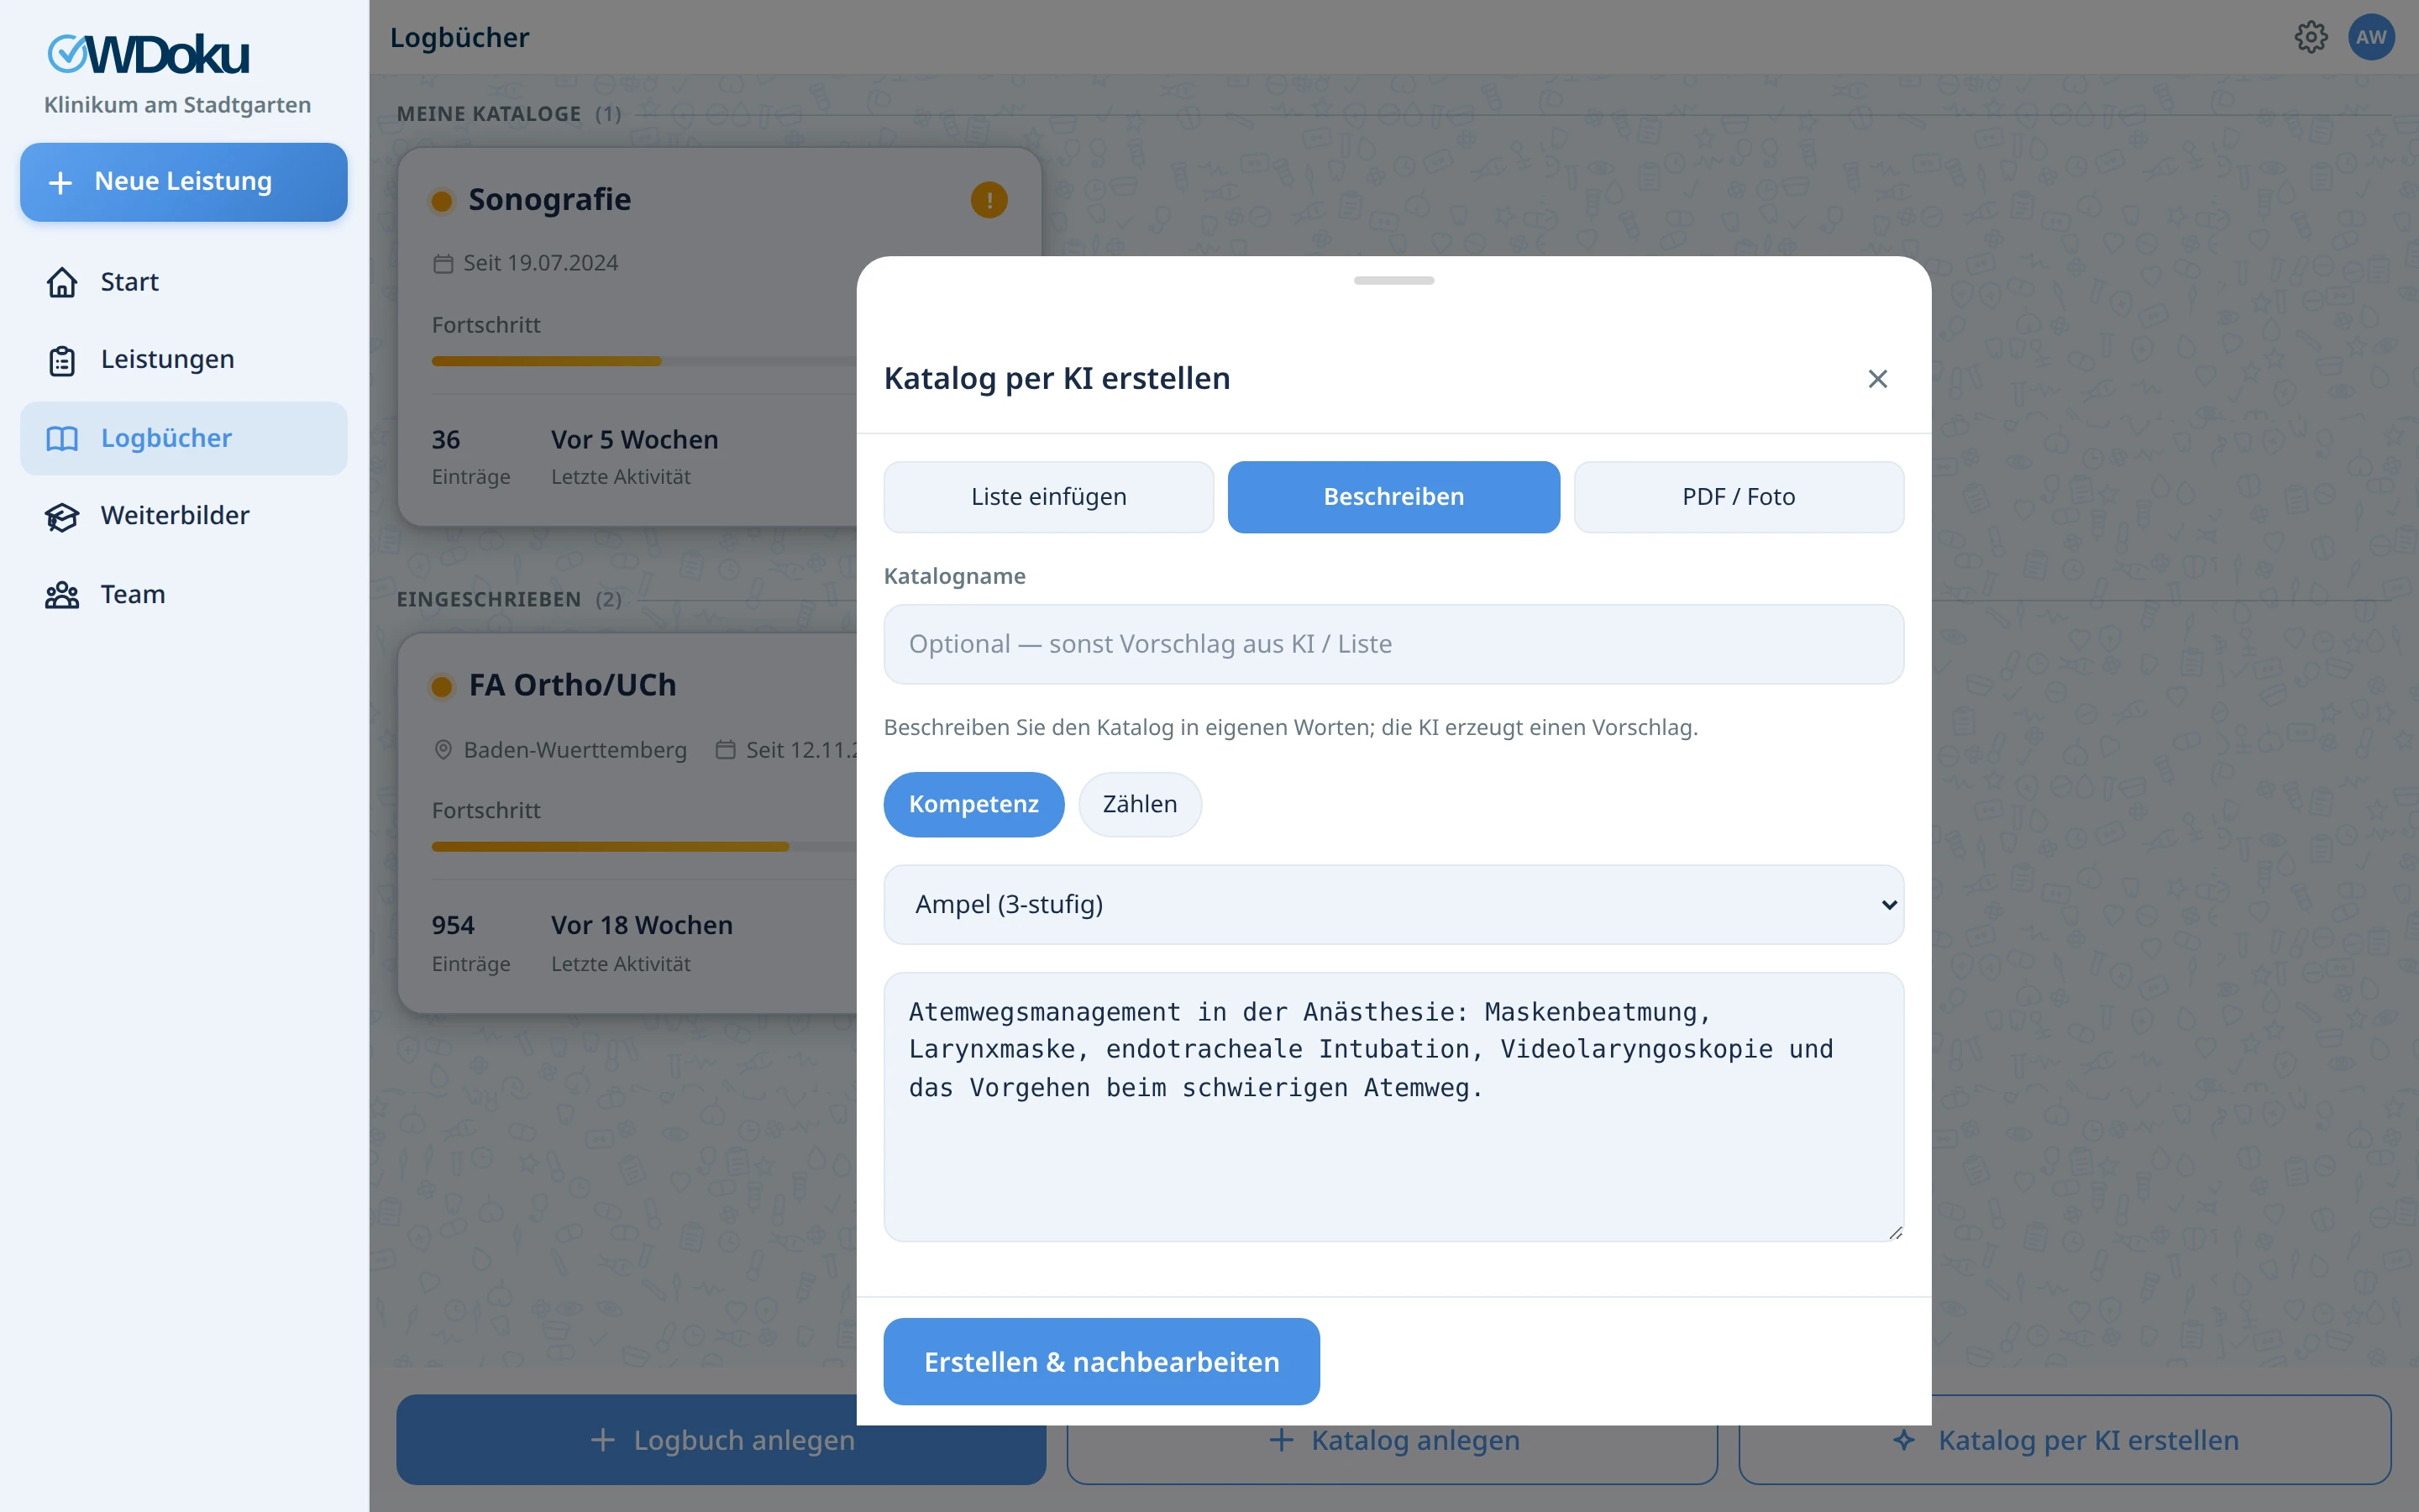Select the Zählen mode pill

[x=1140, y=804]
